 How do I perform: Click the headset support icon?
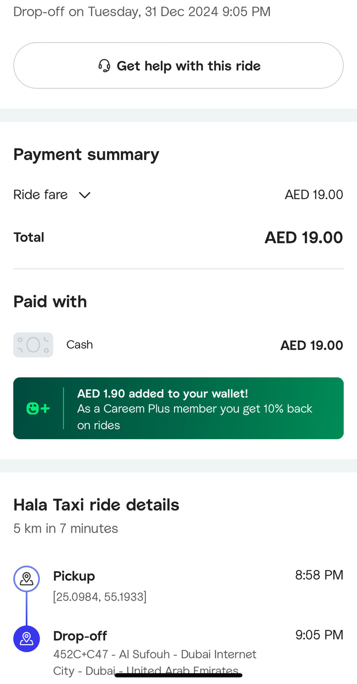pos(104,66)
